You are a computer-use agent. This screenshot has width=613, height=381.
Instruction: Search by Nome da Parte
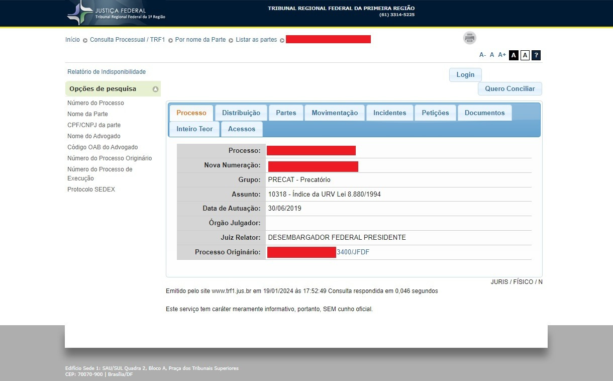point(87,114)
